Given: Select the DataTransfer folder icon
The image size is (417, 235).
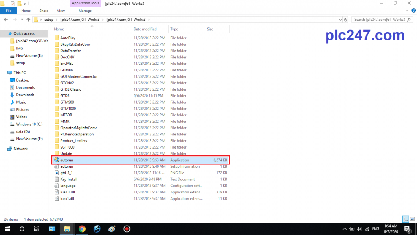Looking at the screenshot, I should (x=57, y=51).
